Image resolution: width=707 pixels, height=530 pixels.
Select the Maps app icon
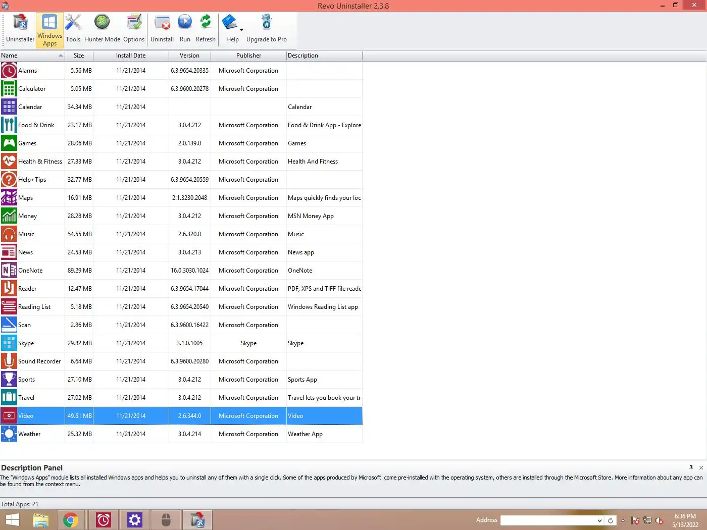pyautogui.click(x=9, y=198)
